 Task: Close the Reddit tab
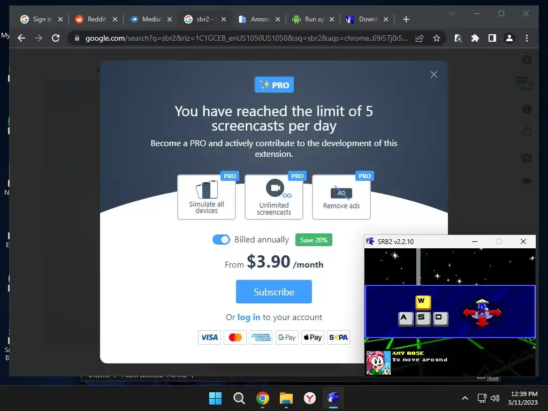115,19
